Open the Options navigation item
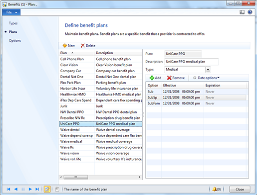 [x=15, y=41]
